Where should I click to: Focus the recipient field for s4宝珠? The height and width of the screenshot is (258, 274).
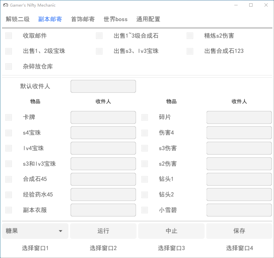pos(103,133)
